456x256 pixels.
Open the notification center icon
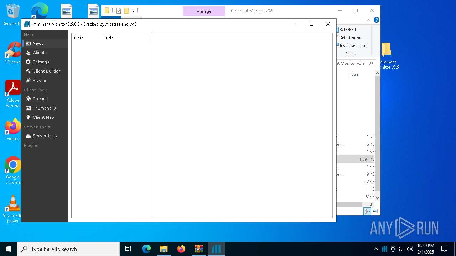tap(444, 249)
